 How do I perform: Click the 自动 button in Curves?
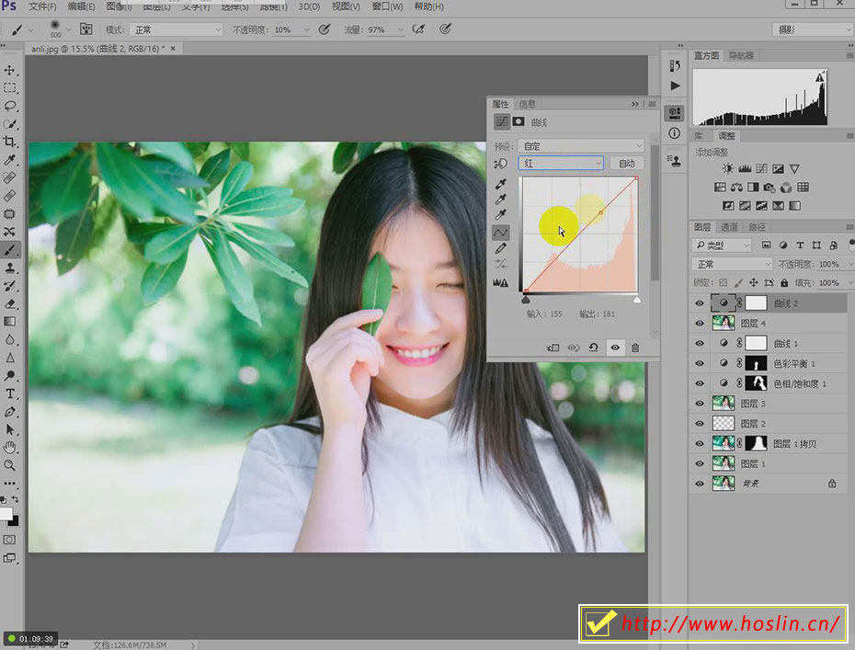pos(626,163)
